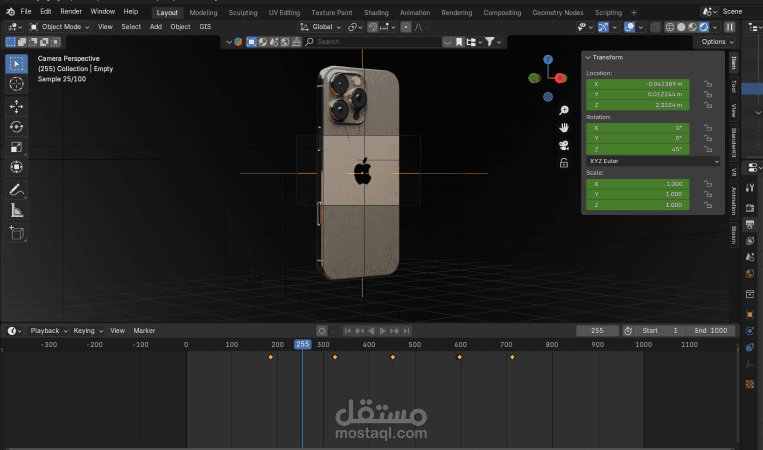
Task: Click the Scale Y 1.000 field
Action: pyautogui.click(x=637, y=194)
